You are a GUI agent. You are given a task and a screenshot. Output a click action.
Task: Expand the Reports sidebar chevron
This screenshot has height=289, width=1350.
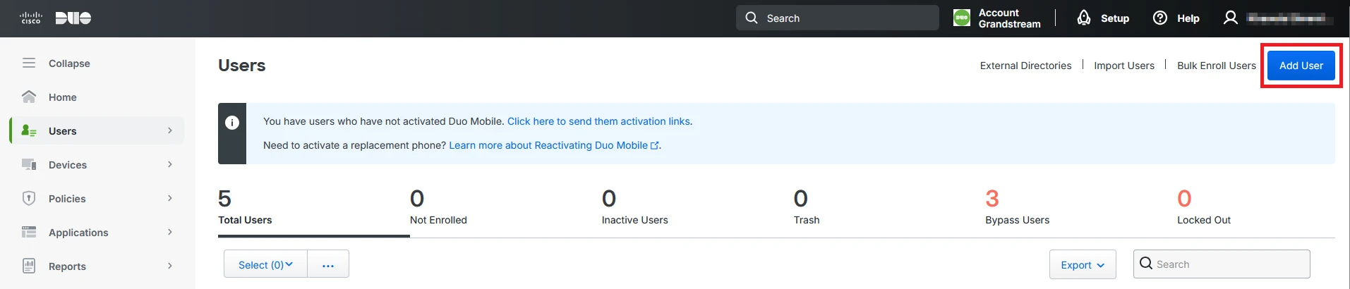(170, 266)
